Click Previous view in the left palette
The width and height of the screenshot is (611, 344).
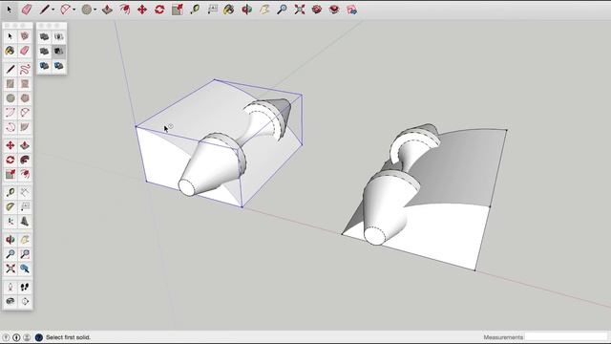(x=25, y=269)
